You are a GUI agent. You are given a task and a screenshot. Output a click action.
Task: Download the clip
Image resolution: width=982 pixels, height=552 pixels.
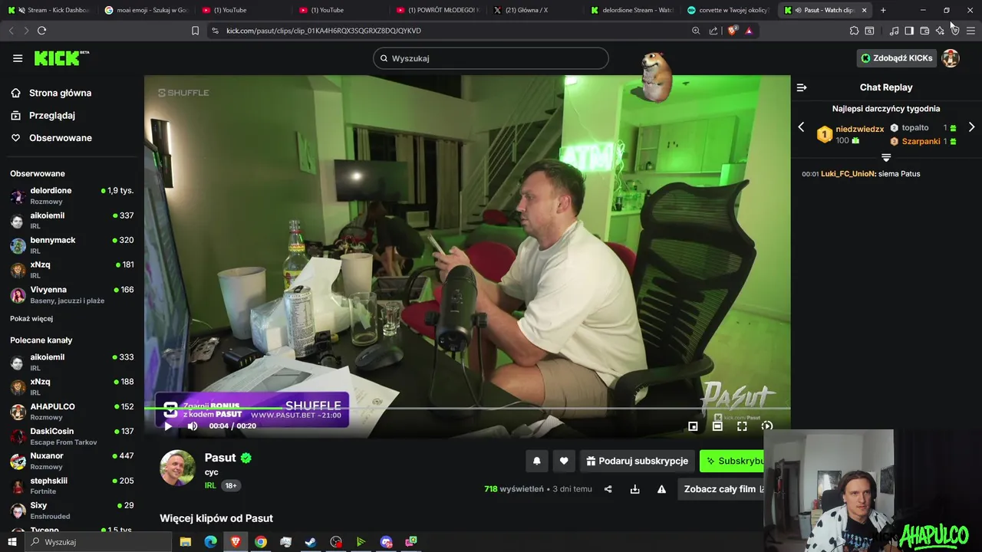point(634,489)
